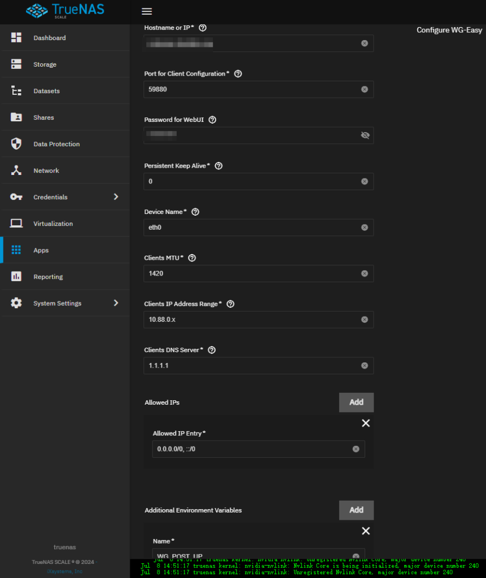Open the Apps section label

(x=41, y=250)
